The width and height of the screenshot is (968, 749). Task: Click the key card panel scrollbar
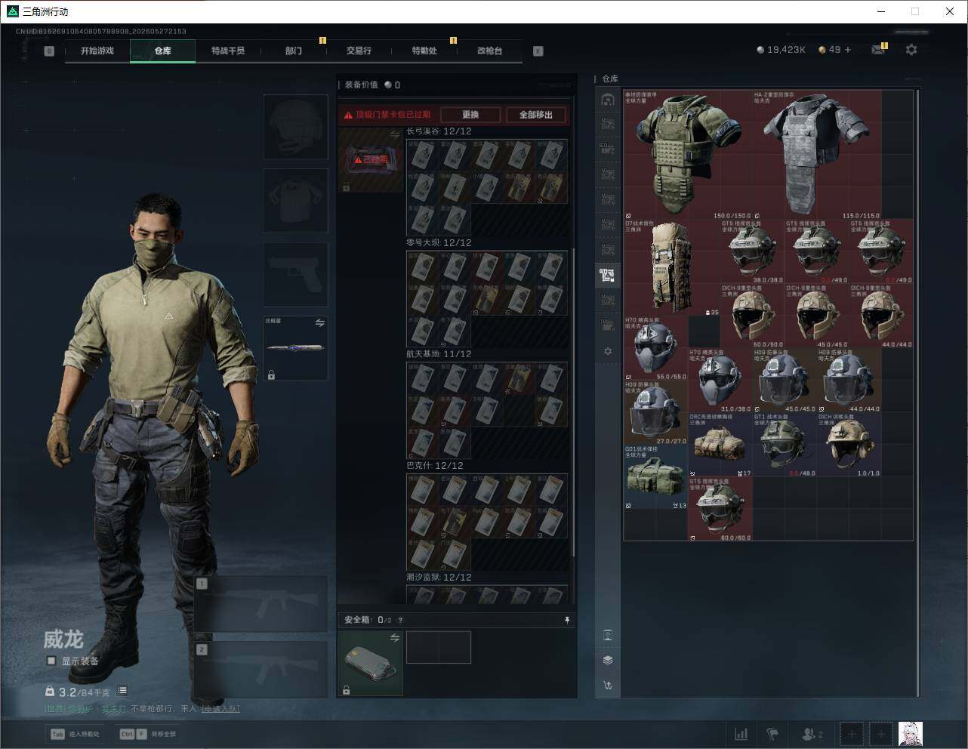[572, 404]
